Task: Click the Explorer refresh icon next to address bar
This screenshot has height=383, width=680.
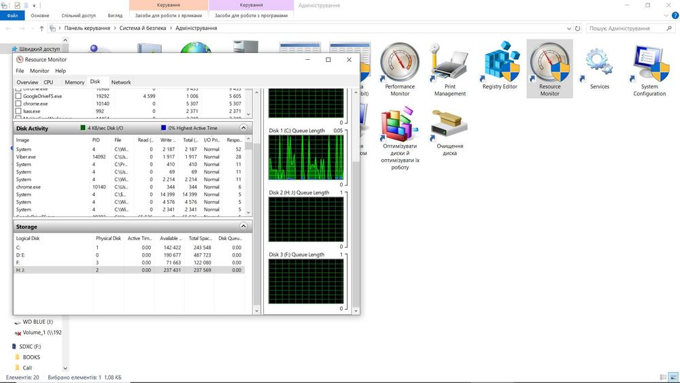Action: point(577,28)
